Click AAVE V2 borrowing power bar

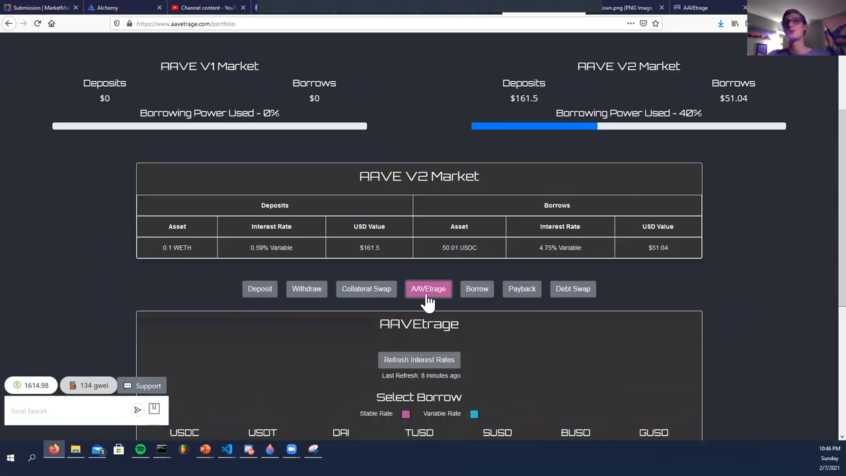pos(629,126)
